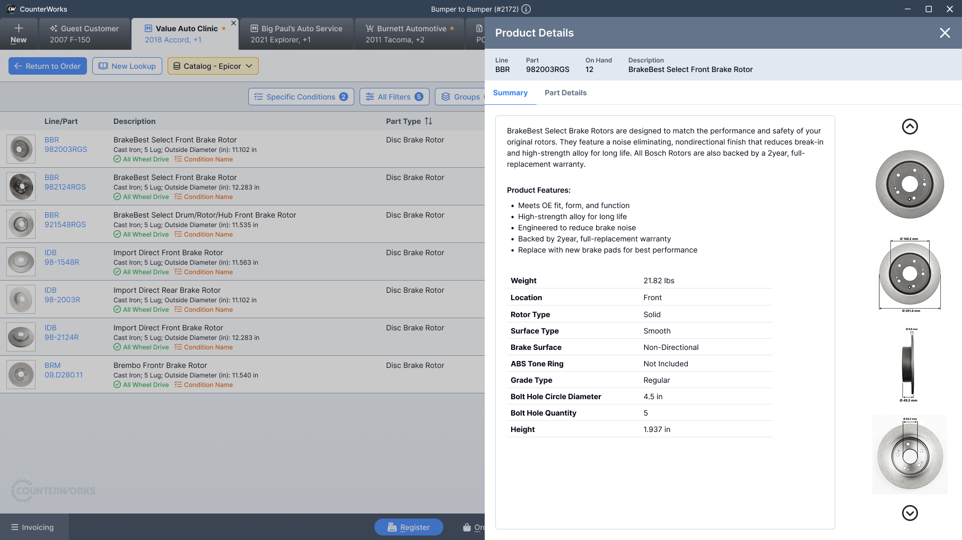
Task: Open a New customer tab with plus icon
Action: click(19, 33)
